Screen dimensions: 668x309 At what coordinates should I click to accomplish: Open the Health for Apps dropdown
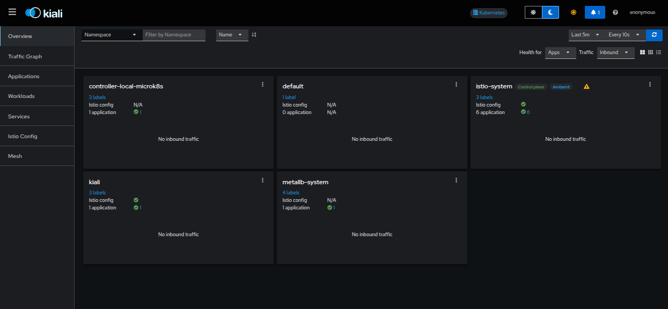pyautogui.click(x=560, y=52)
